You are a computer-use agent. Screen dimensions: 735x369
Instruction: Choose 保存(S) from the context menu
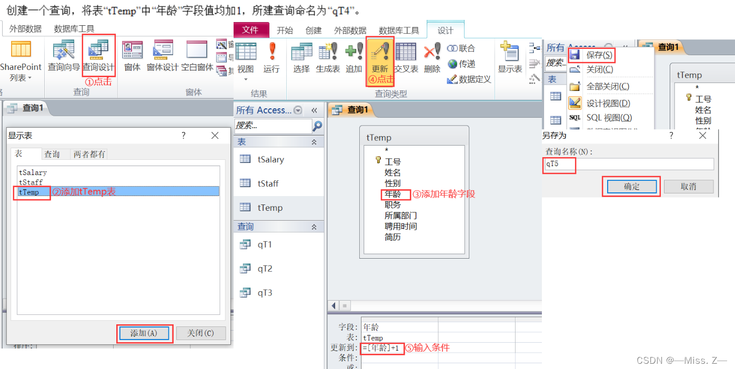(599, 55)
